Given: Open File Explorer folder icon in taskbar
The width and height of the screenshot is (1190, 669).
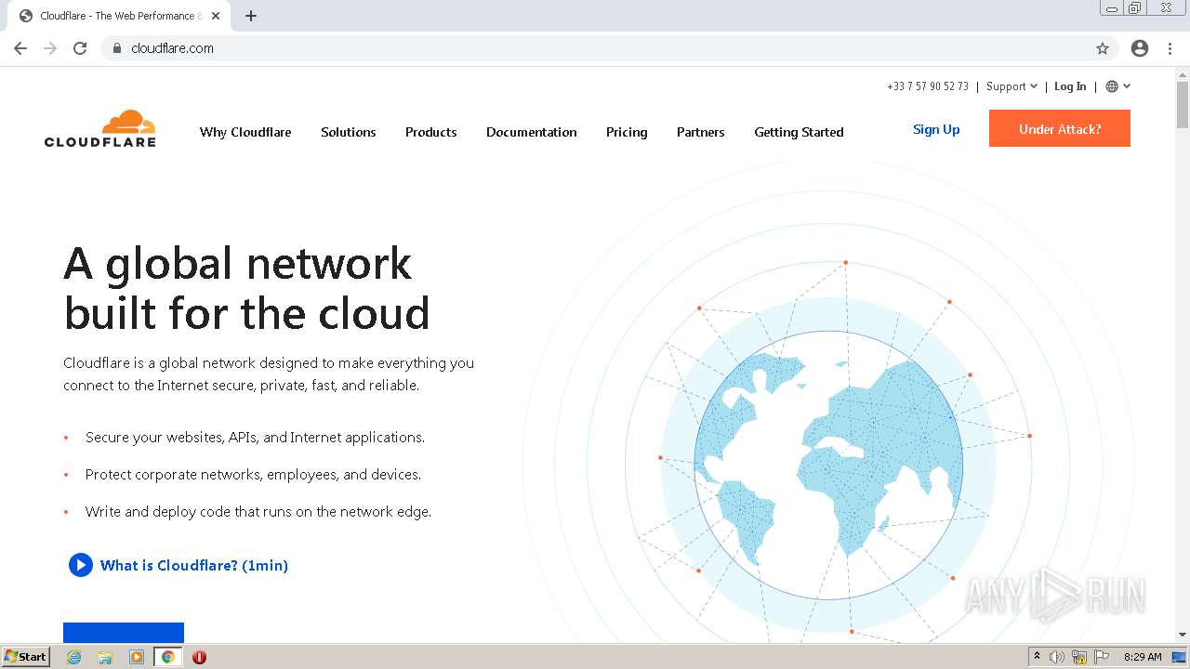Looking at the screenshot, I should coord(105,657).
